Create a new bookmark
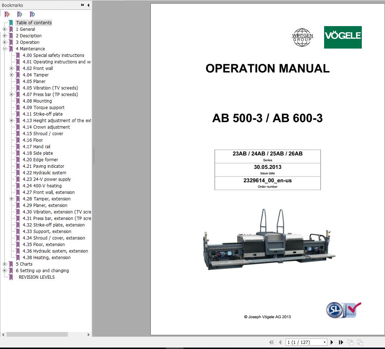Image resolution: width=385 pixels, height=349 pixels. [x=20, y=14]
